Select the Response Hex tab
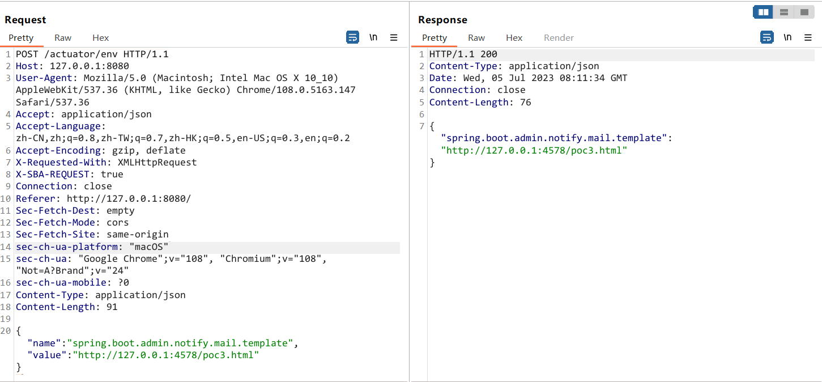The image size is (822, 382). [514, 38]
